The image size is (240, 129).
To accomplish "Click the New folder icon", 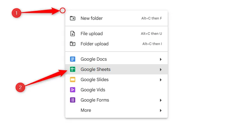I will coord(73,18).
